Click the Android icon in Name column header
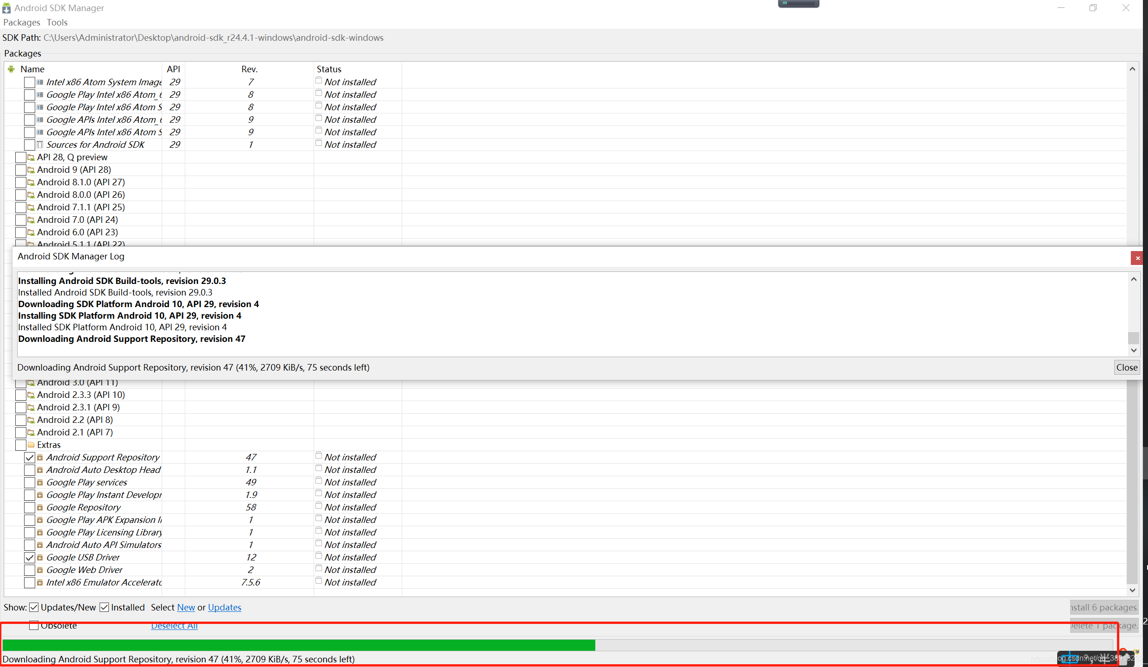The image size is (1148, 667). [12, 69]
